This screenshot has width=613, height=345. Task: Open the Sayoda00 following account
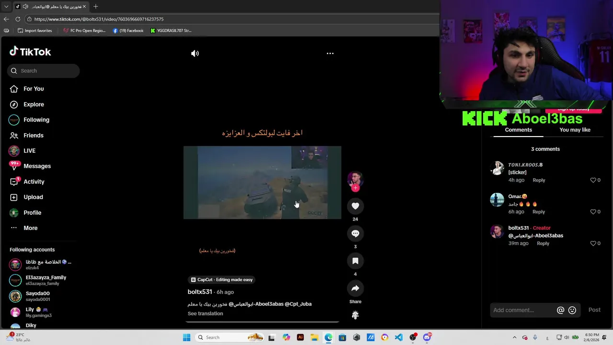[37, 296]
